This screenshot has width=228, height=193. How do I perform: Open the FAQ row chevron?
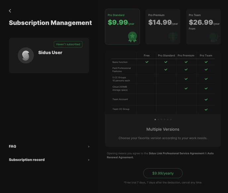pyautogui.click(x=88, y=147)
